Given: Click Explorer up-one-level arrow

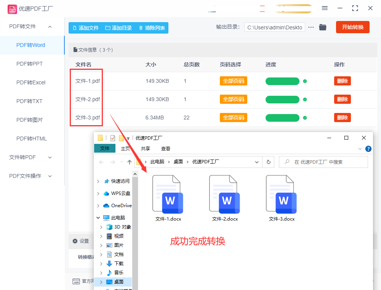Looking at the screenshot, I should coord(130,162).
